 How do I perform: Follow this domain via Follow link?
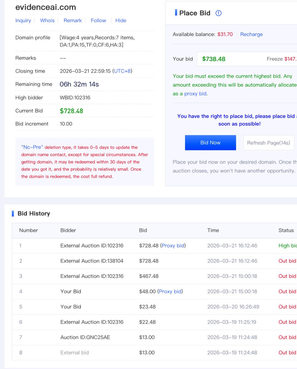pos(98,20)
